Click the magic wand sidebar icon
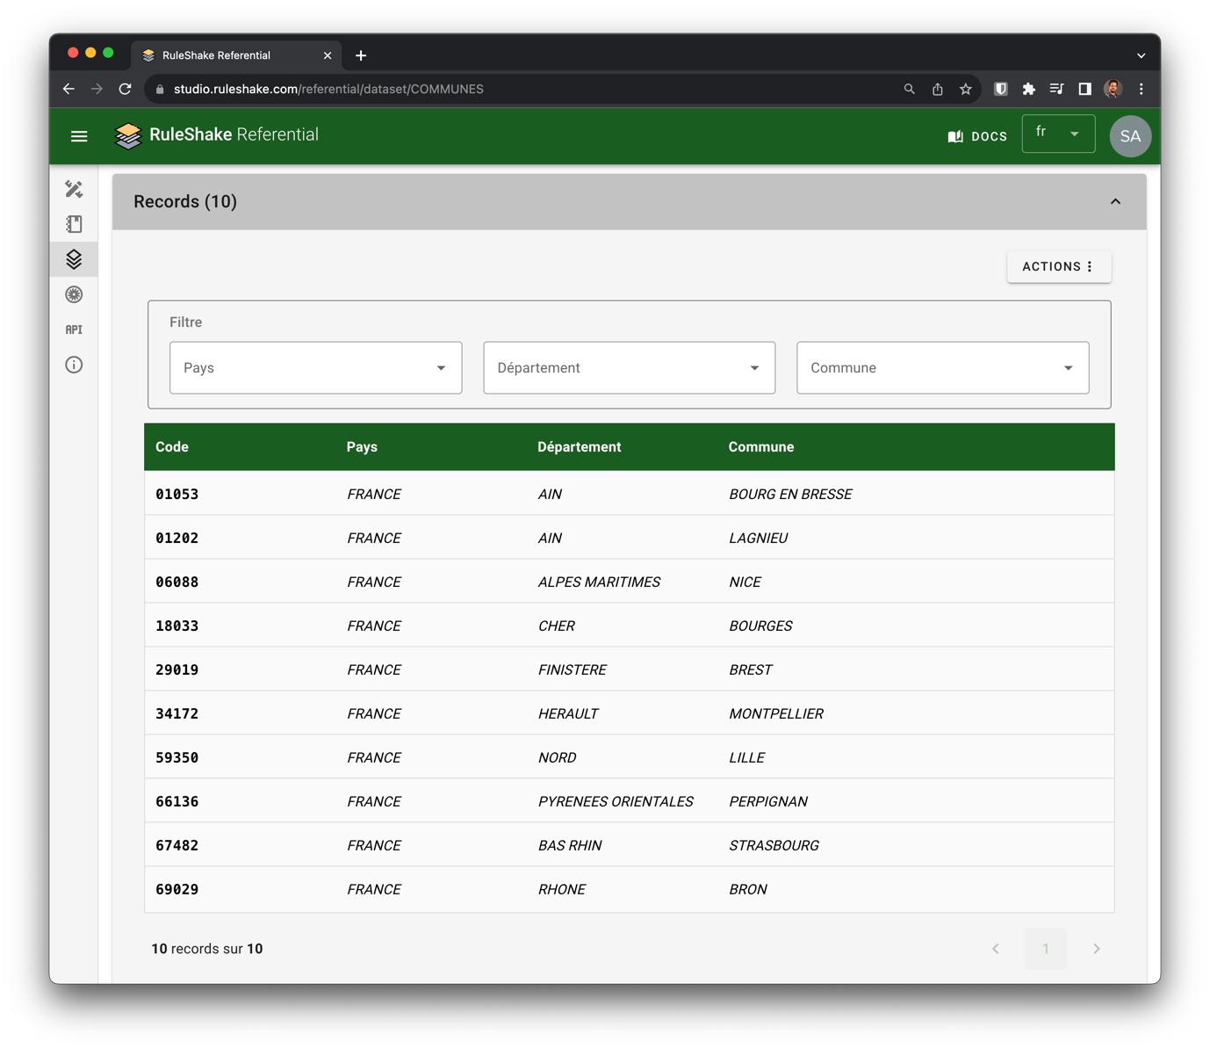The height and width of the screenshot is (1049, 1210). coord(74,189)
